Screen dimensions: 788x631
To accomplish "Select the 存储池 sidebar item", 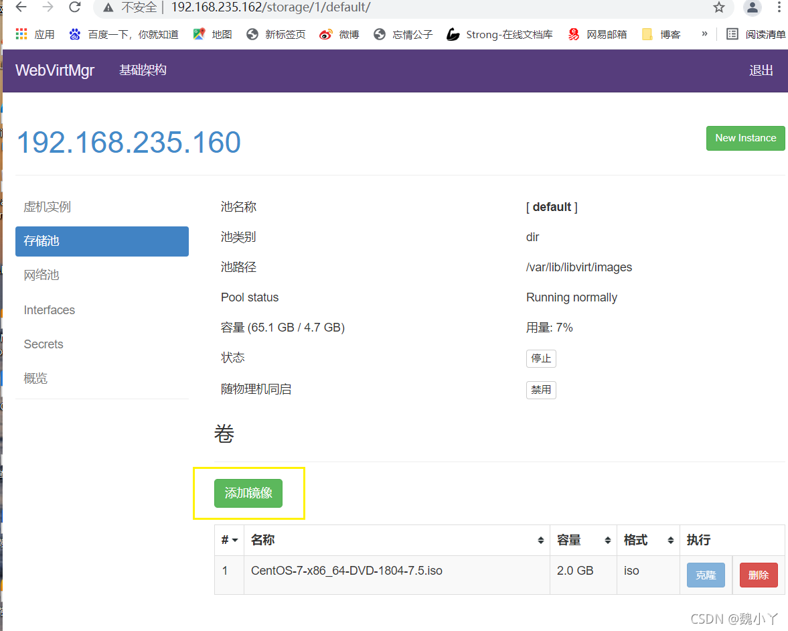I will [x=102, y=241].
